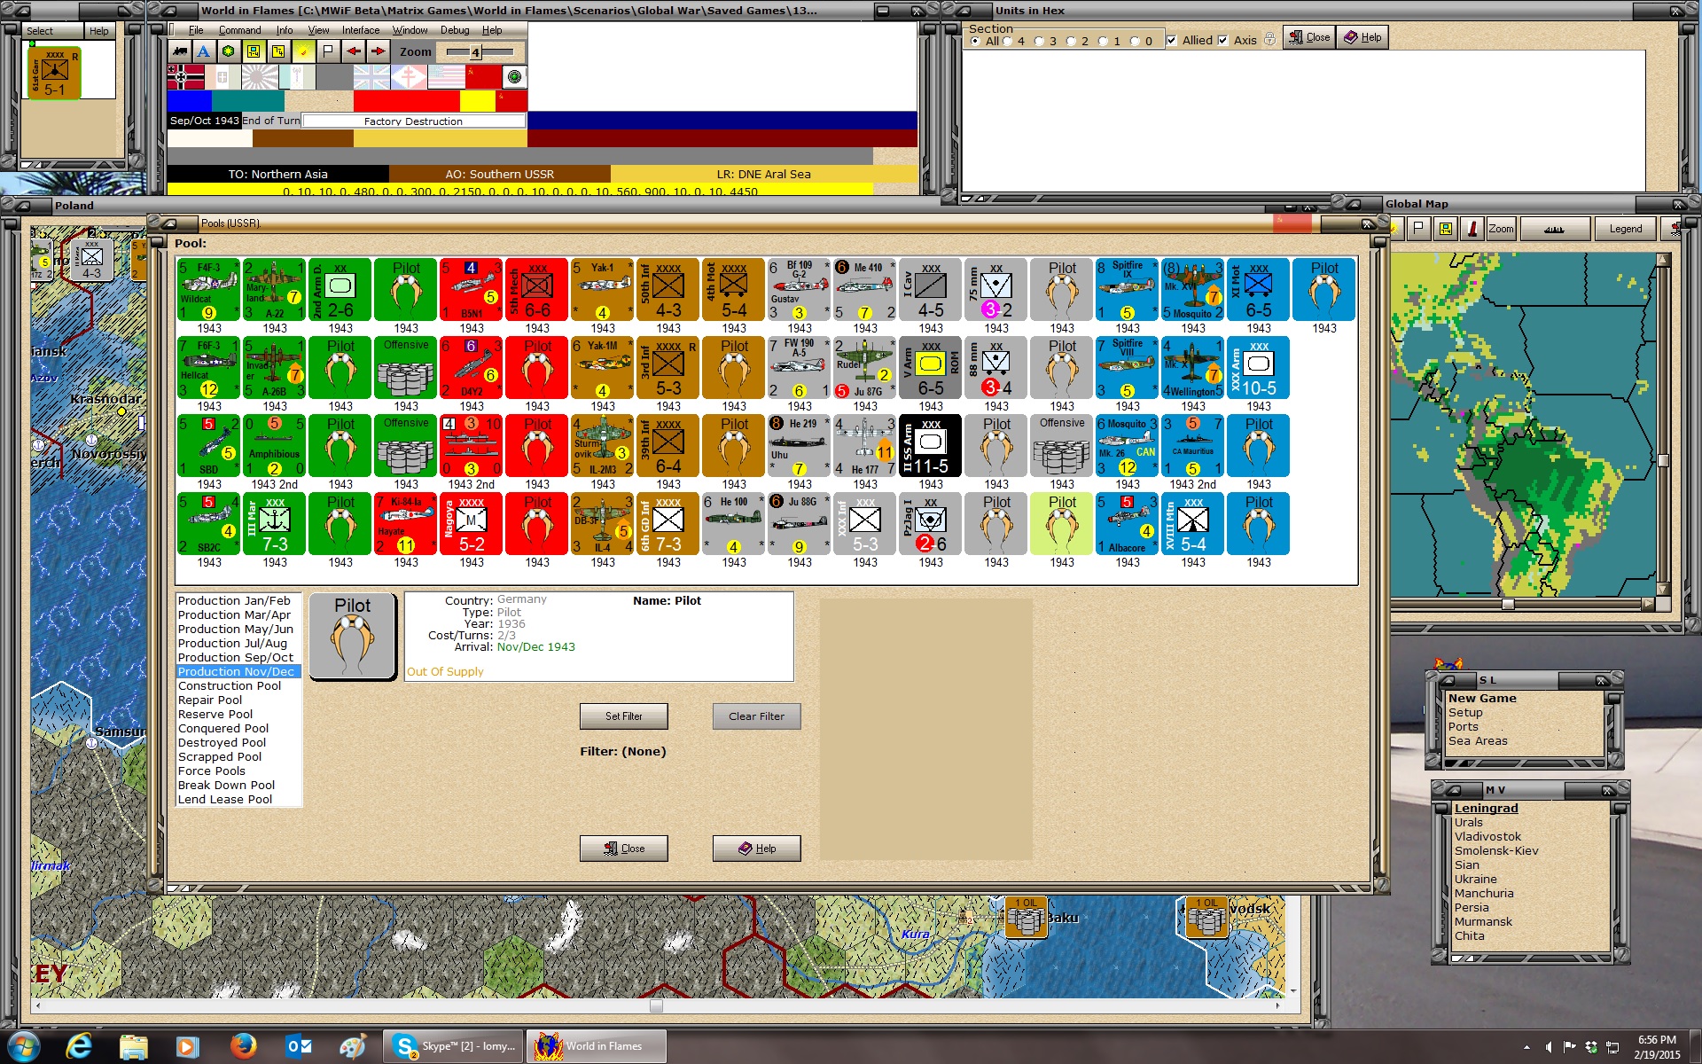Click the green circle button beside the flags

pos(514,77)
